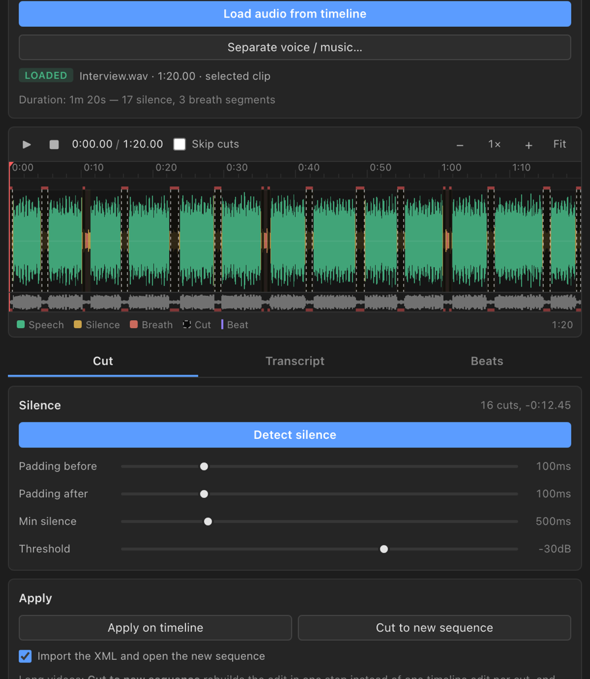The image size is (590, 679).
Task: Stop playback with the square stop icon
Action: click(x=54, y=144)
